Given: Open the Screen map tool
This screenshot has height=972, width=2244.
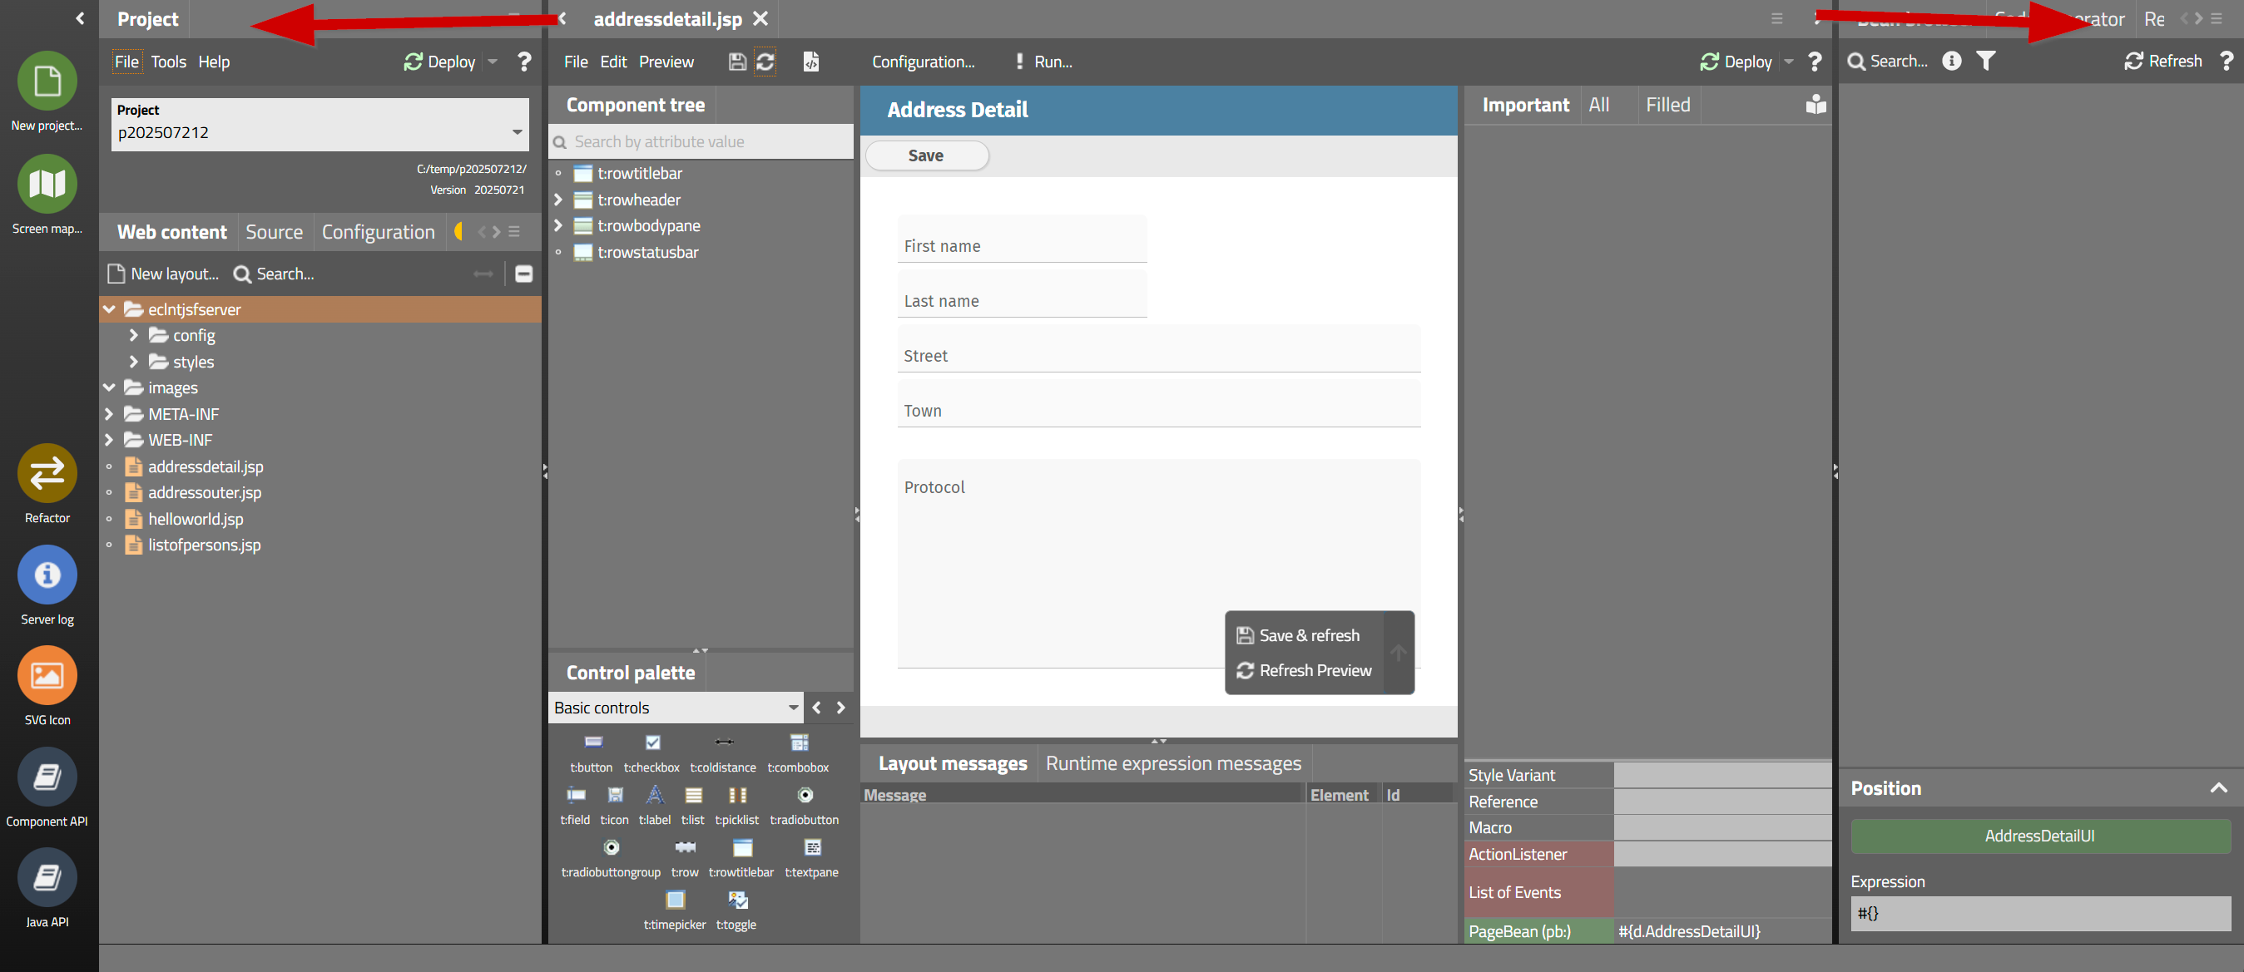Looking at the screenshot, I should coord(47,184).
